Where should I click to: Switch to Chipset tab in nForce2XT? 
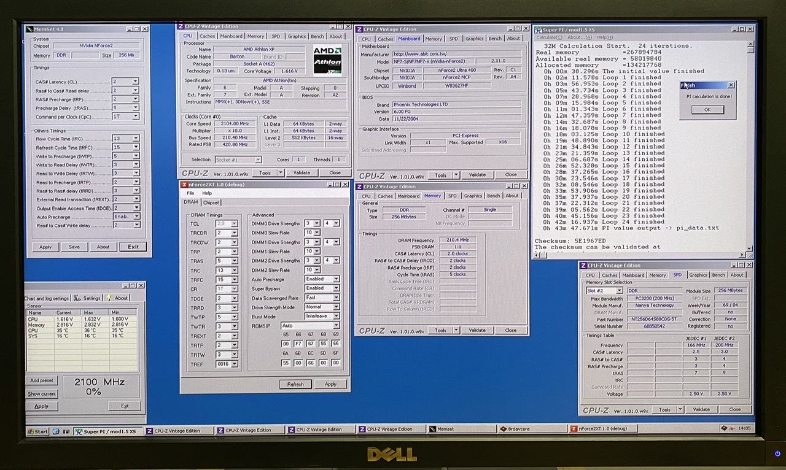coord(211,202)
